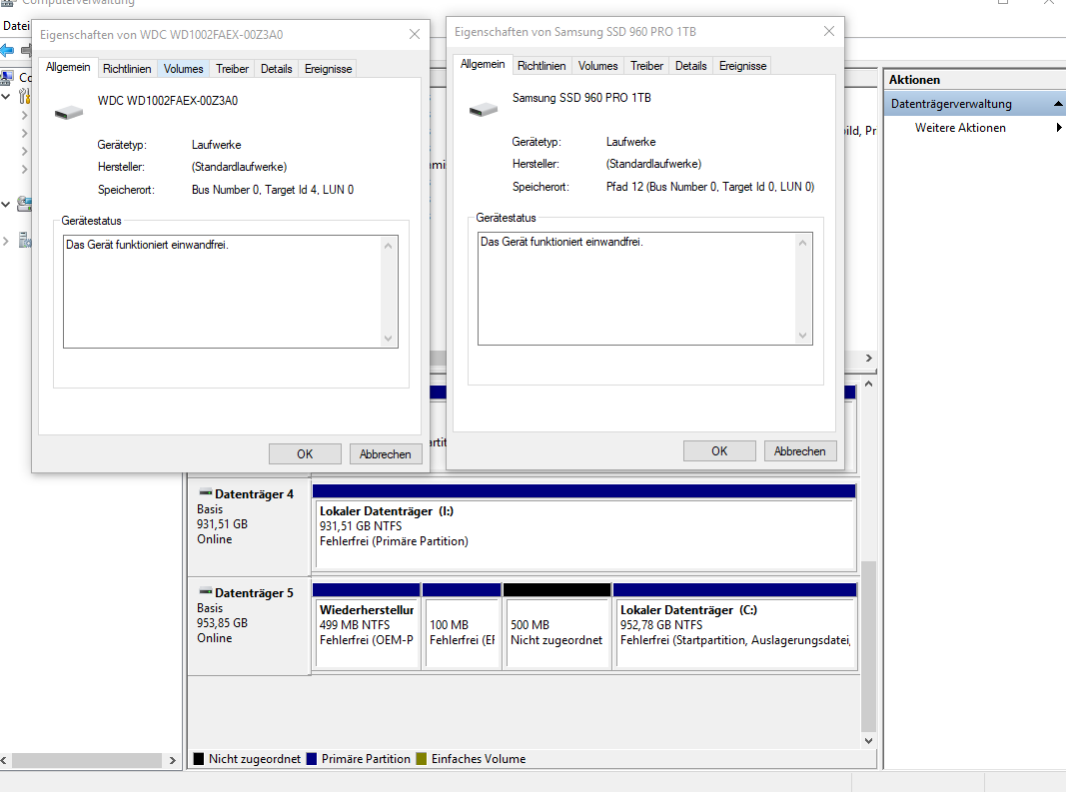This screenshot has width=1066, height=792.
Task: Open the Ereignisse tab in the WDC dialog
Action: coord(328,69)
